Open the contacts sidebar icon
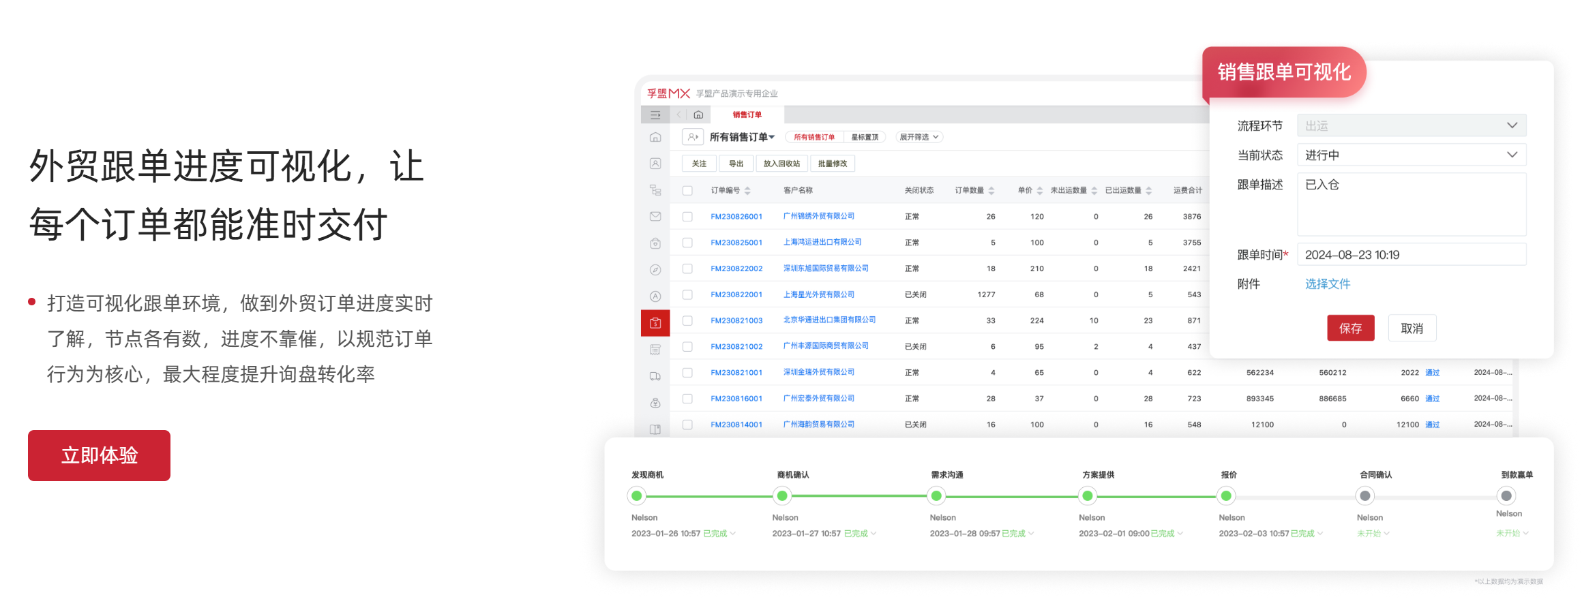This screenshot has width=1582, height=612. pos(655,164)
